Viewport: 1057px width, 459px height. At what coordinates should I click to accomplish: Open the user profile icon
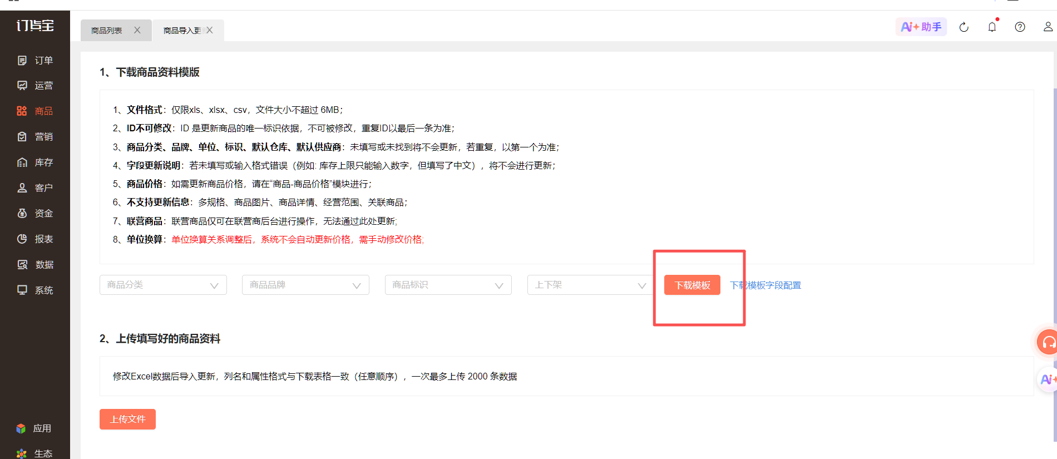pos(1048,27)
